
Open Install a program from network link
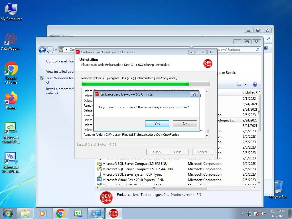[60, 91]
